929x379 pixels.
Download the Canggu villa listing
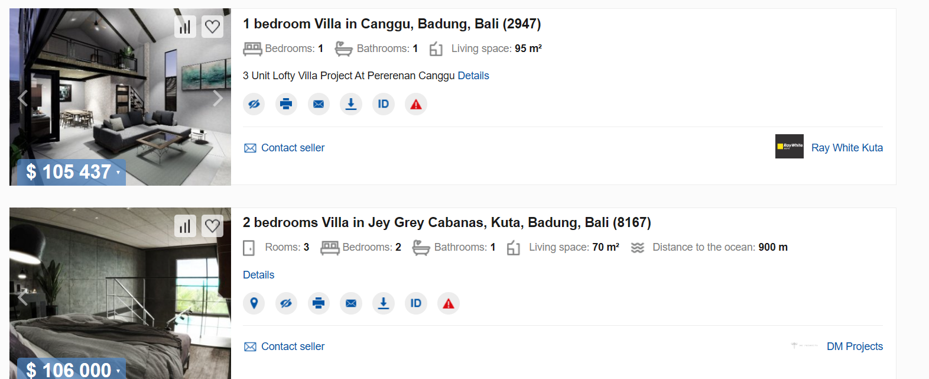pyautogui.click(x=351, y=104)
